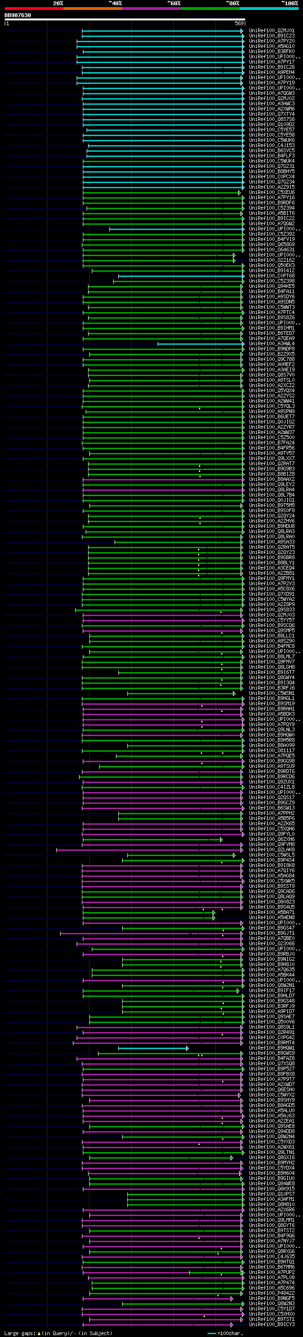Click the cyan alignment bar for UniRef100_A3AWL4

tap(201, 343)
